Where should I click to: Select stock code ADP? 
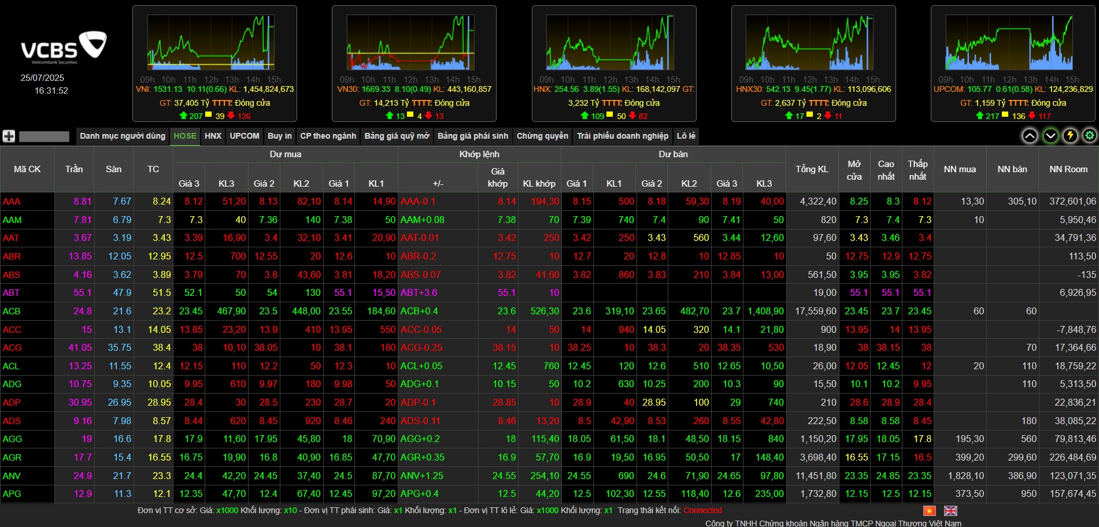(x=12, y=403)
